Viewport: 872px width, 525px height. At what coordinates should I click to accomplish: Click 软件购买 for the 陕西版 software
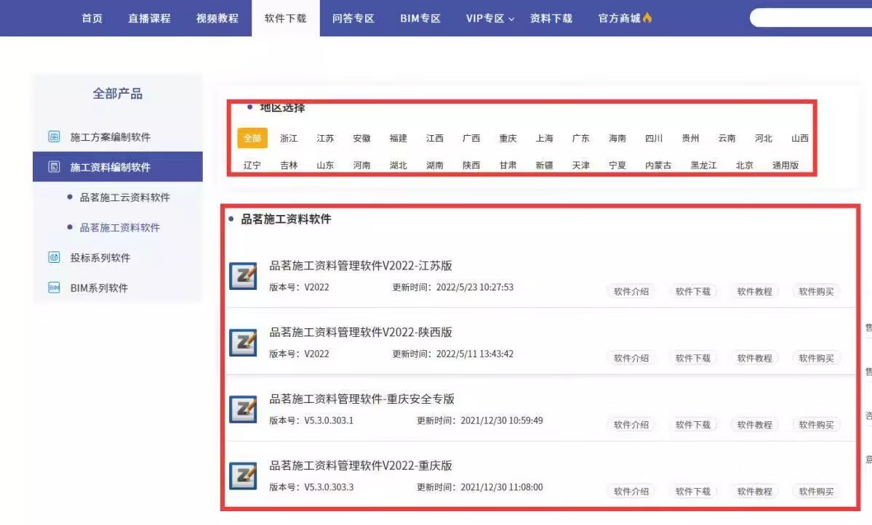coord(816,358)
